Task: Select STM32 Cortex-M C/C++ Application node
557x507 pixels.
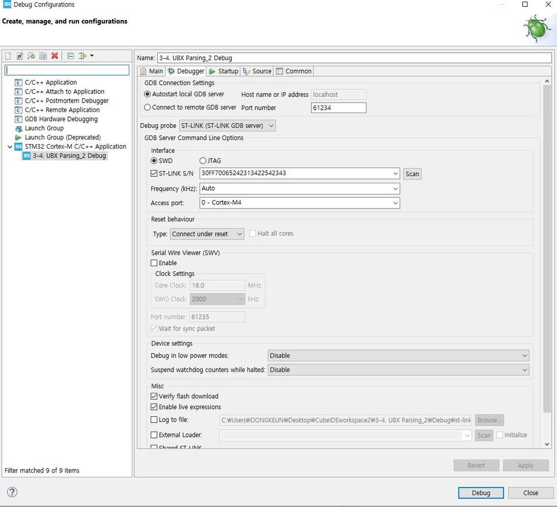Action: click(x=75, y=147)
